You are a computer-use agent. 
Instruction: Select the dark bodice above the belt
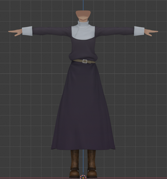[83, 49]
